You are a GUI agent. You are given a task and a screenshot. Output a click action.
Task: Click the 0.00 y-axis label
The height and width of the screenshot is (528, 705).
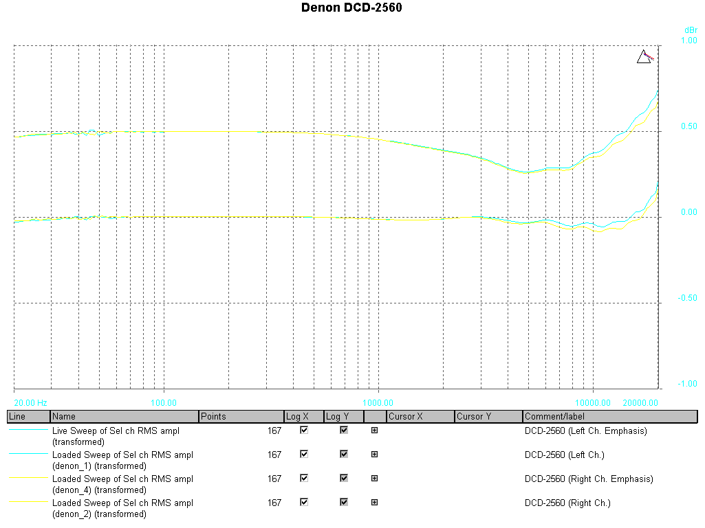point(688,212)
